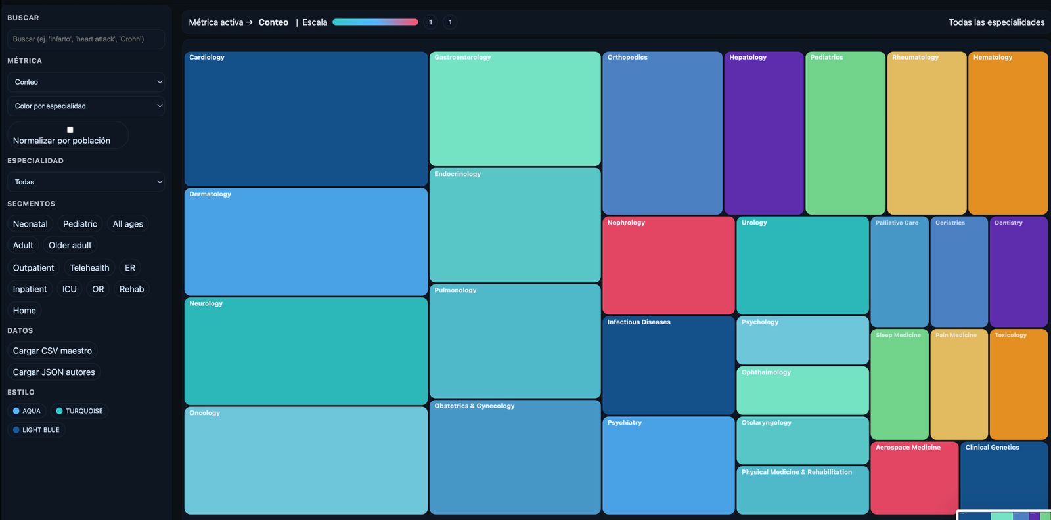The image size is (1051, 520).
Task: Click Cargar JSON autores button
Action: click(x=54, y=372)
